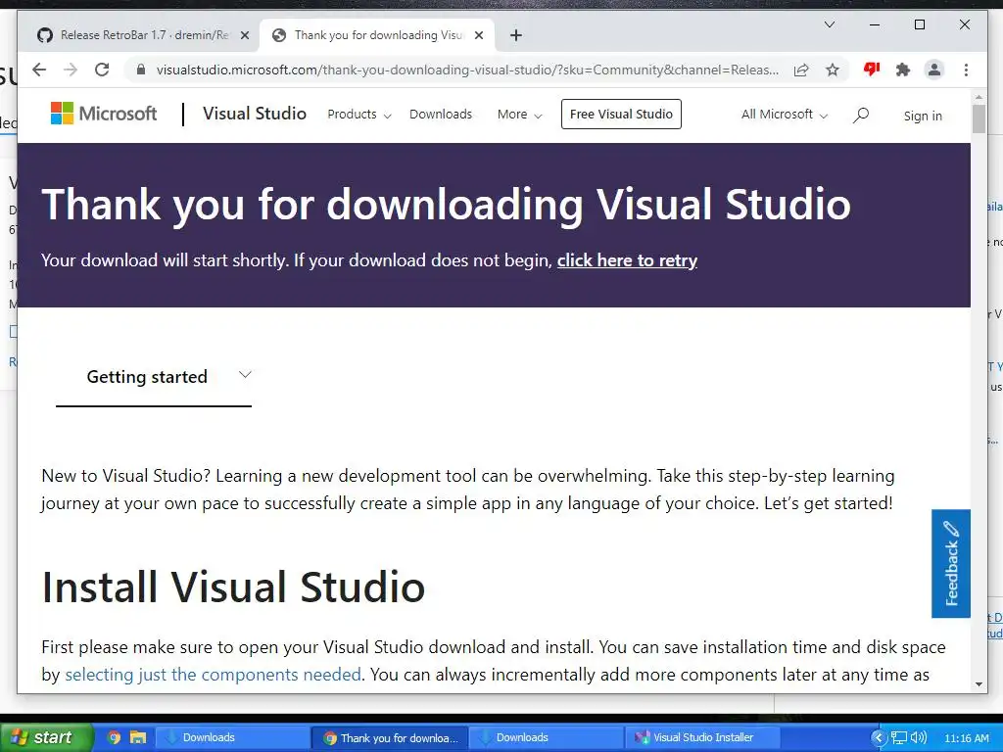View site security lock info
This screenshot has width=1003, height=752.
tap(141, 70)
